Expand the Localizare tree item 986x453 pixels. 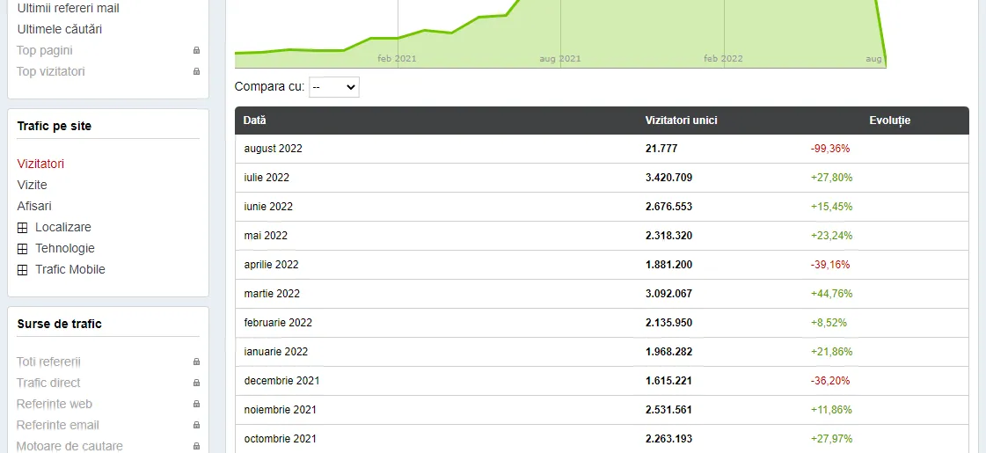click(x=23, y=228)
